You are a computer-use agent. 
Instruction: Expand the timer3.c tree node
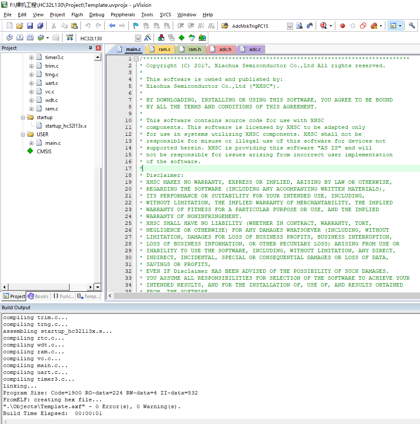(31, 57)
